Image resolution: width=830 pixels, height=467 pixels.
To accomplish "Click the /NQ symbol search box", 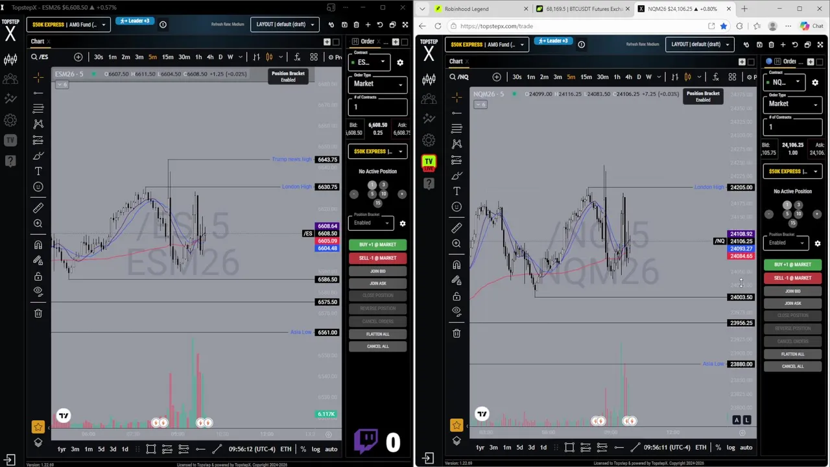I will (468, 77).
